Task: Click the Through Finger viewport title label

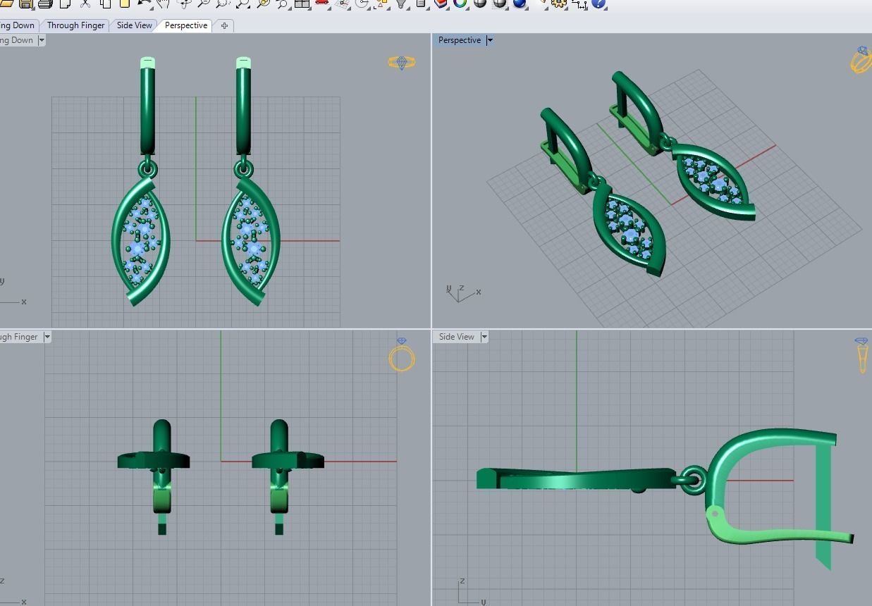Action: pos(19,337)
